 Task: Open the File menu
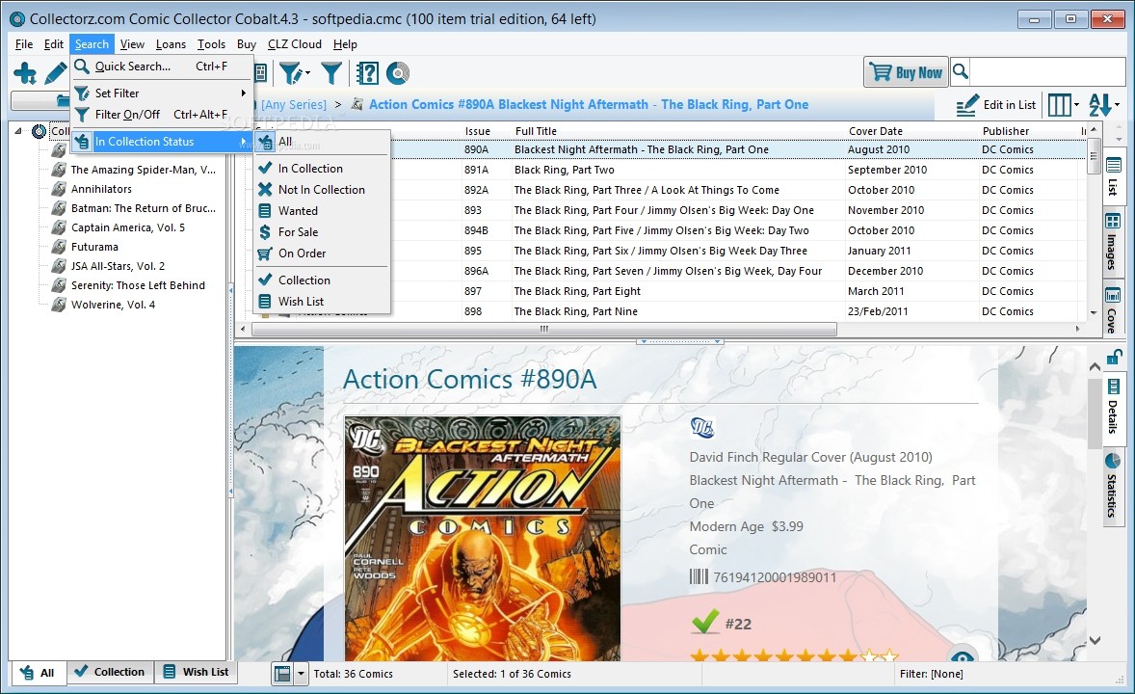24,44
